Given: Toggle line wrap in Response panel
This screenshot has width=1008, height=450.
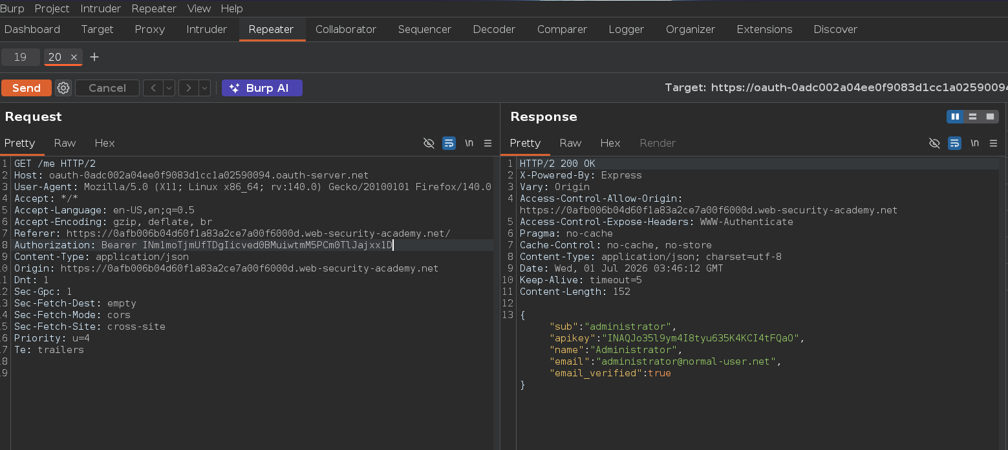Looking at the screenshot, I should [x=954, y=143].
